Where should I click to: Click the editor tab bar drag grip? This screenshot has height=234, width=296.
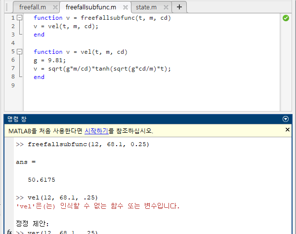click(x=6, y=7)
